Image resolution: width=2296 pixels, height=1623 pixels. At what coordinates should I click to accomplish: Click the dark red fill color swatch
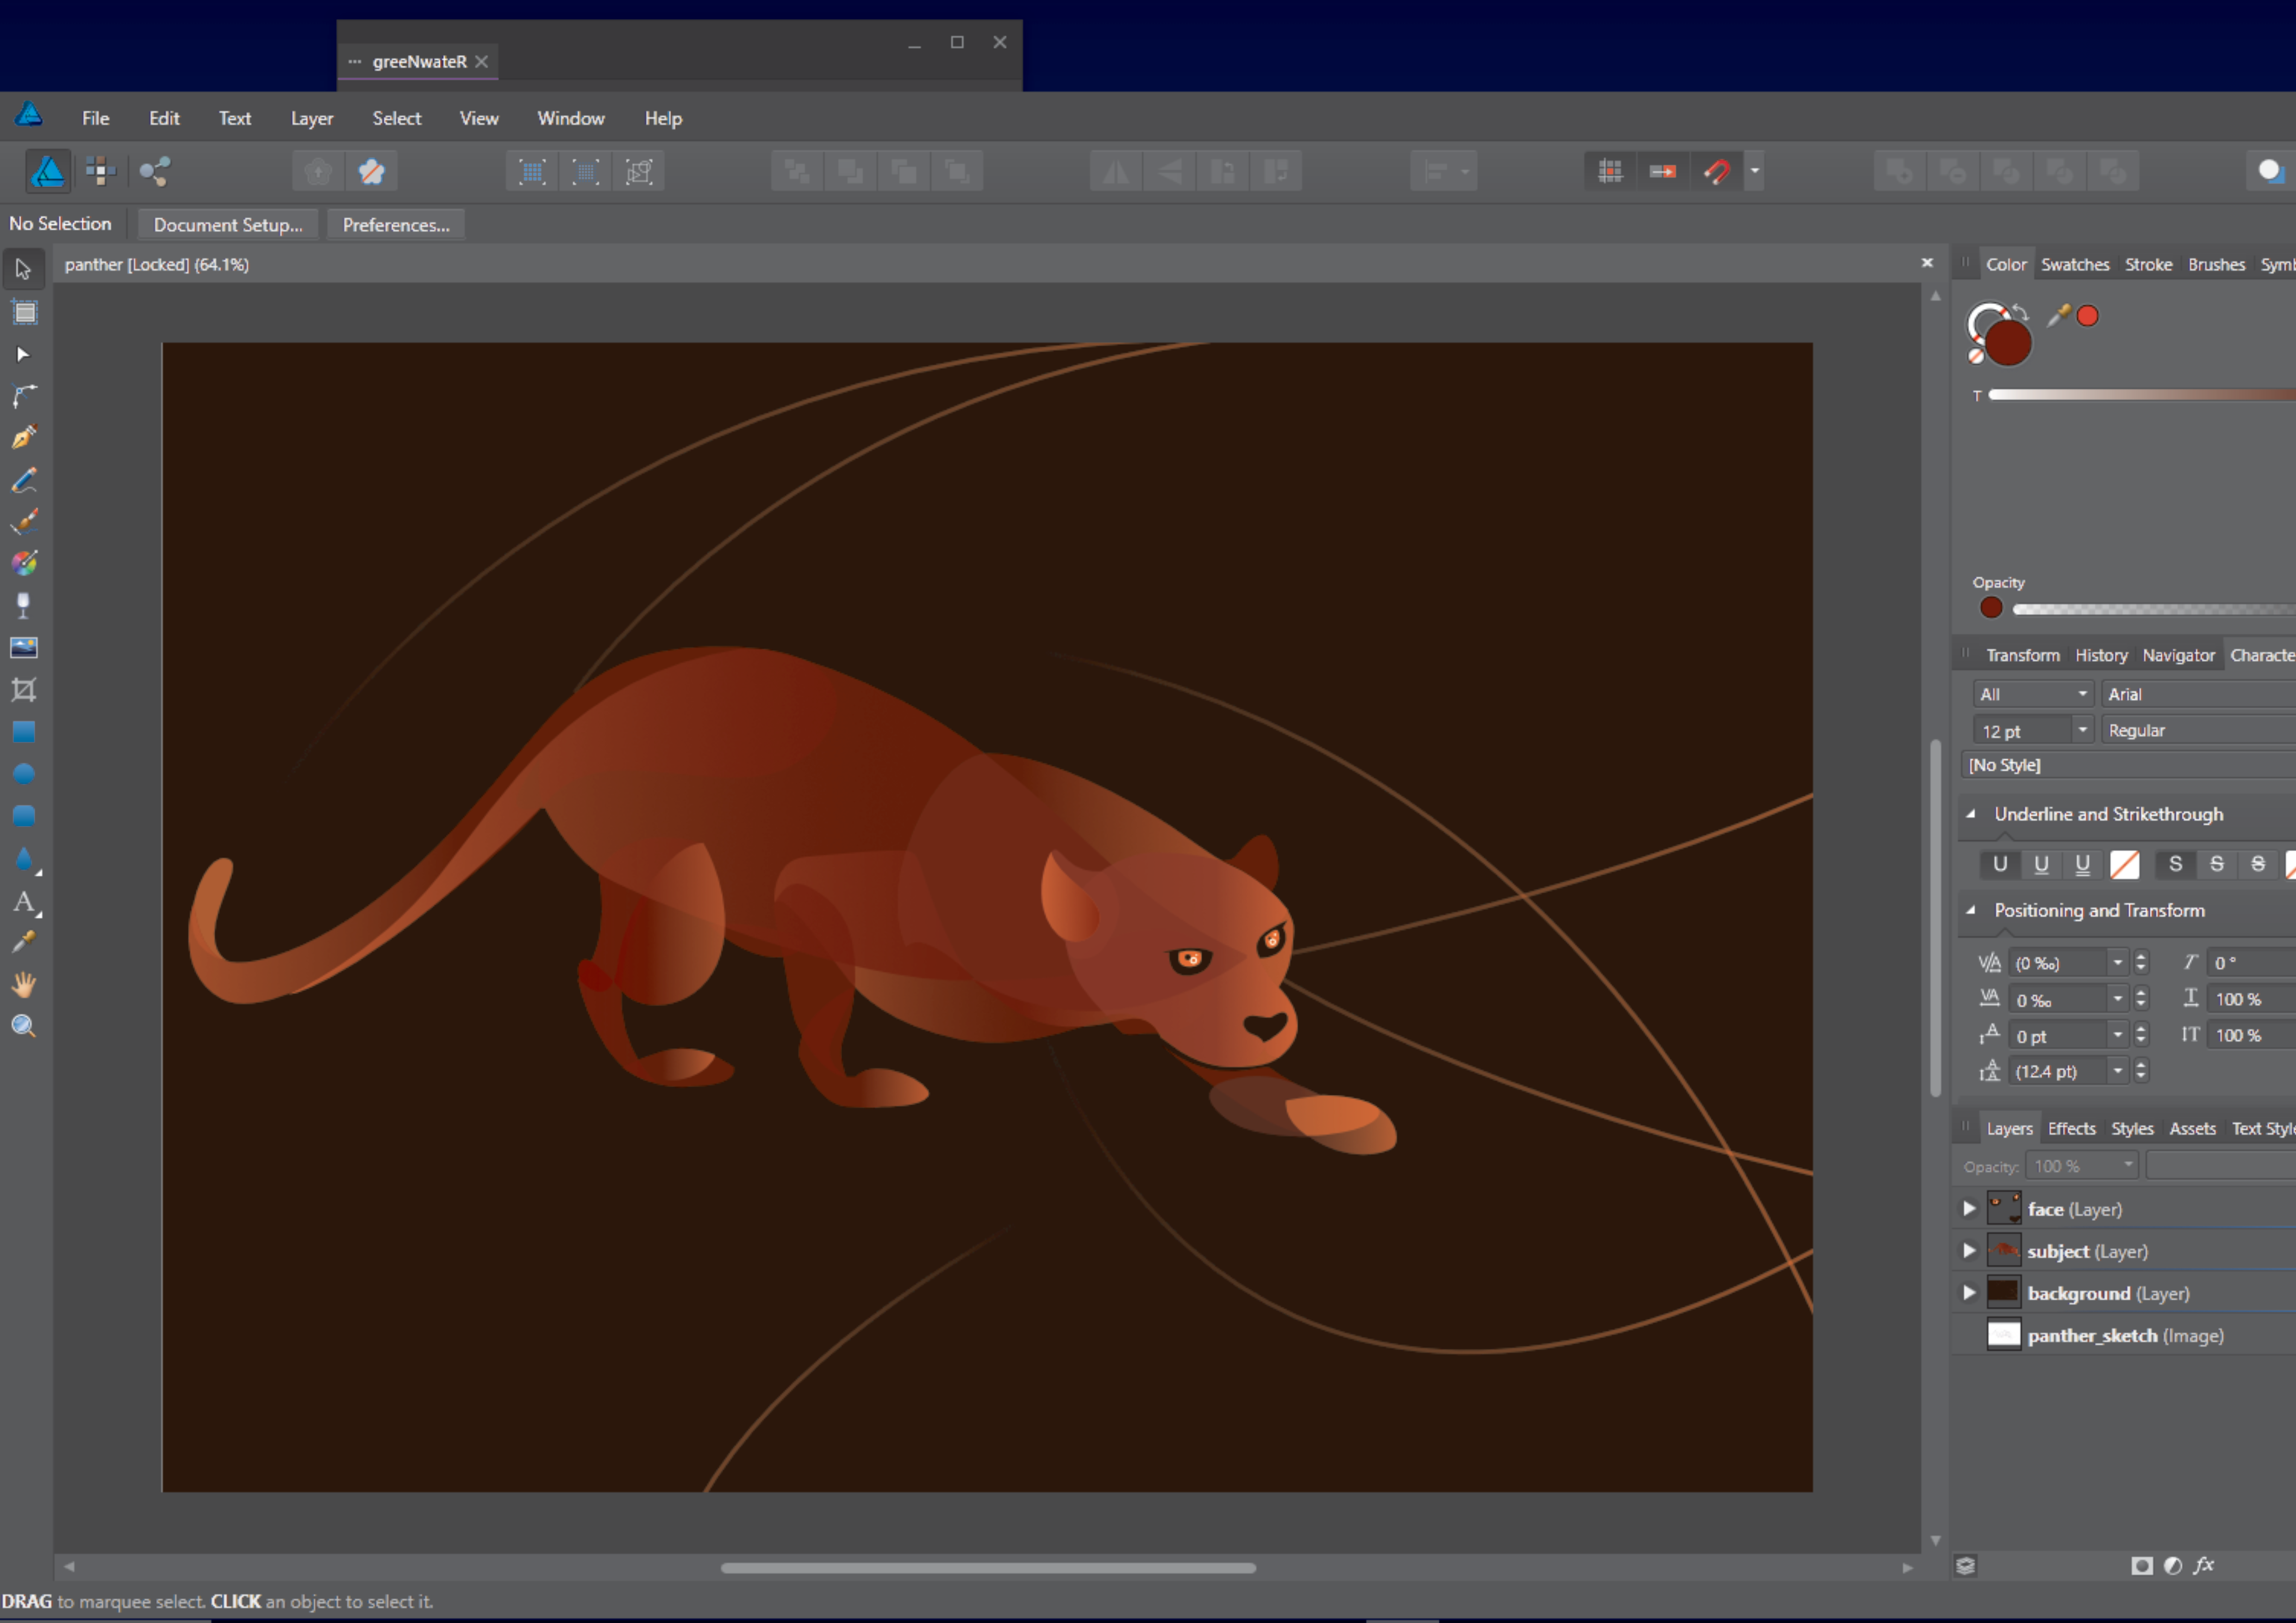[2008, 343]
